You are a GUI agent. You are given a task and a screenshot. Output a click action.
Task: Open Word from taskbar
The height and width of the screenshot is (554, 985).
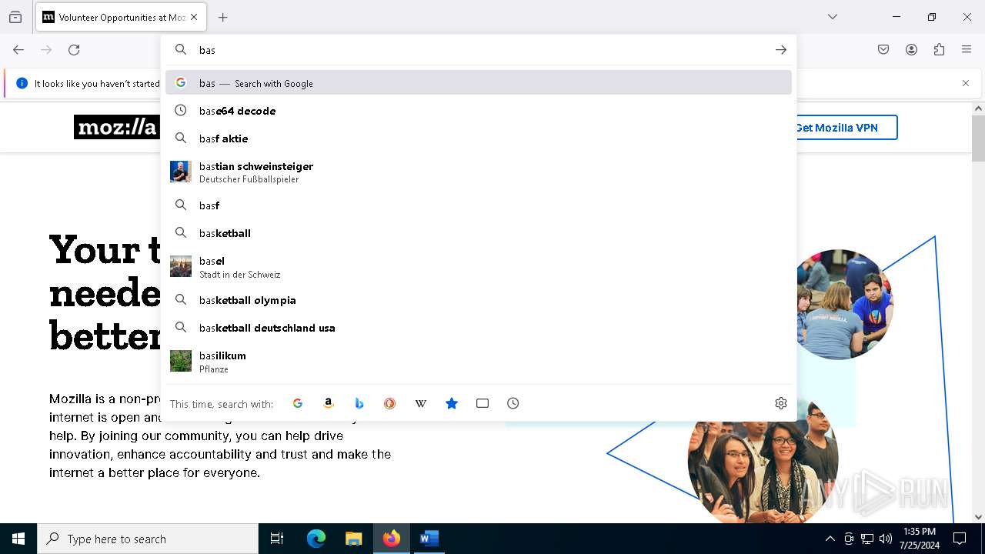click(429, 539)
